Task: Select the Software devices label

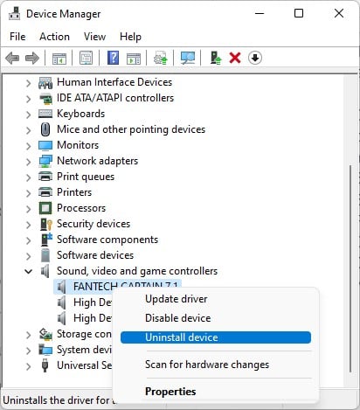Action: 95,255
